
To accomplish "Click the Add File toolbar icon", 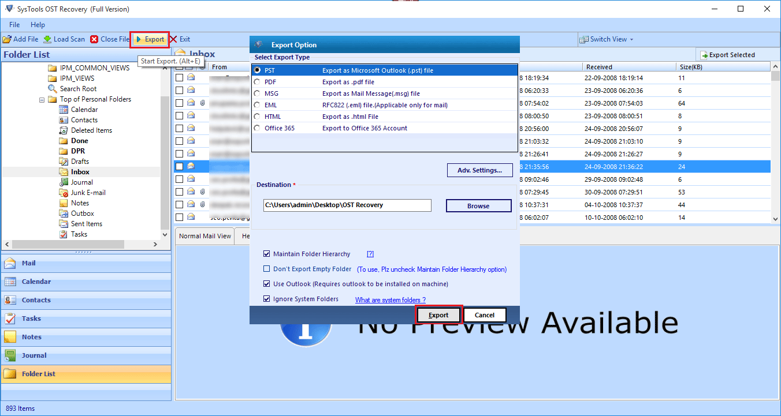I will [x=7, y=39].
